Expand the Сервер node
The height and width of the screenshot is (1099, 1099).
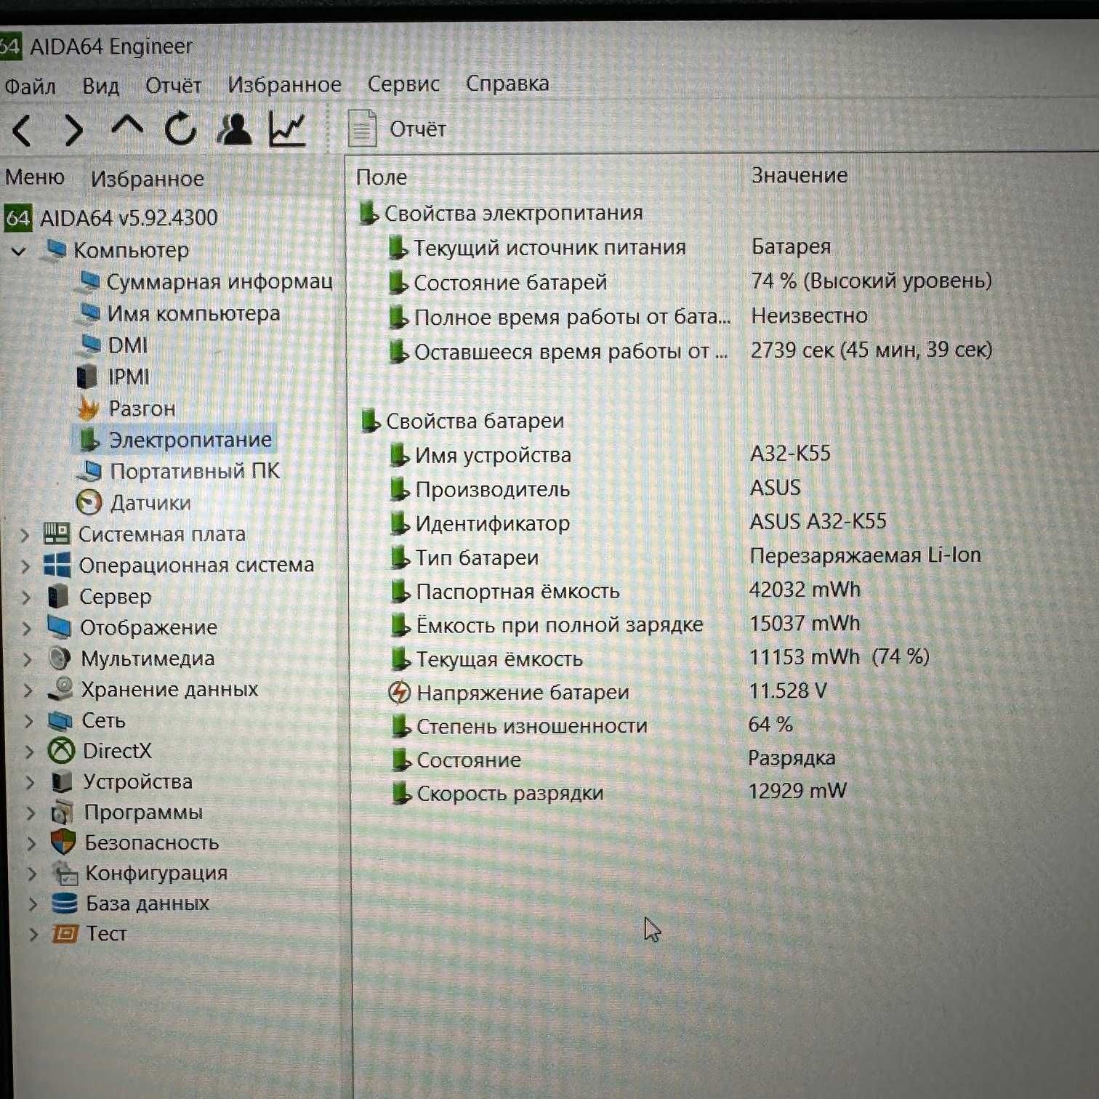pos(25,597)
